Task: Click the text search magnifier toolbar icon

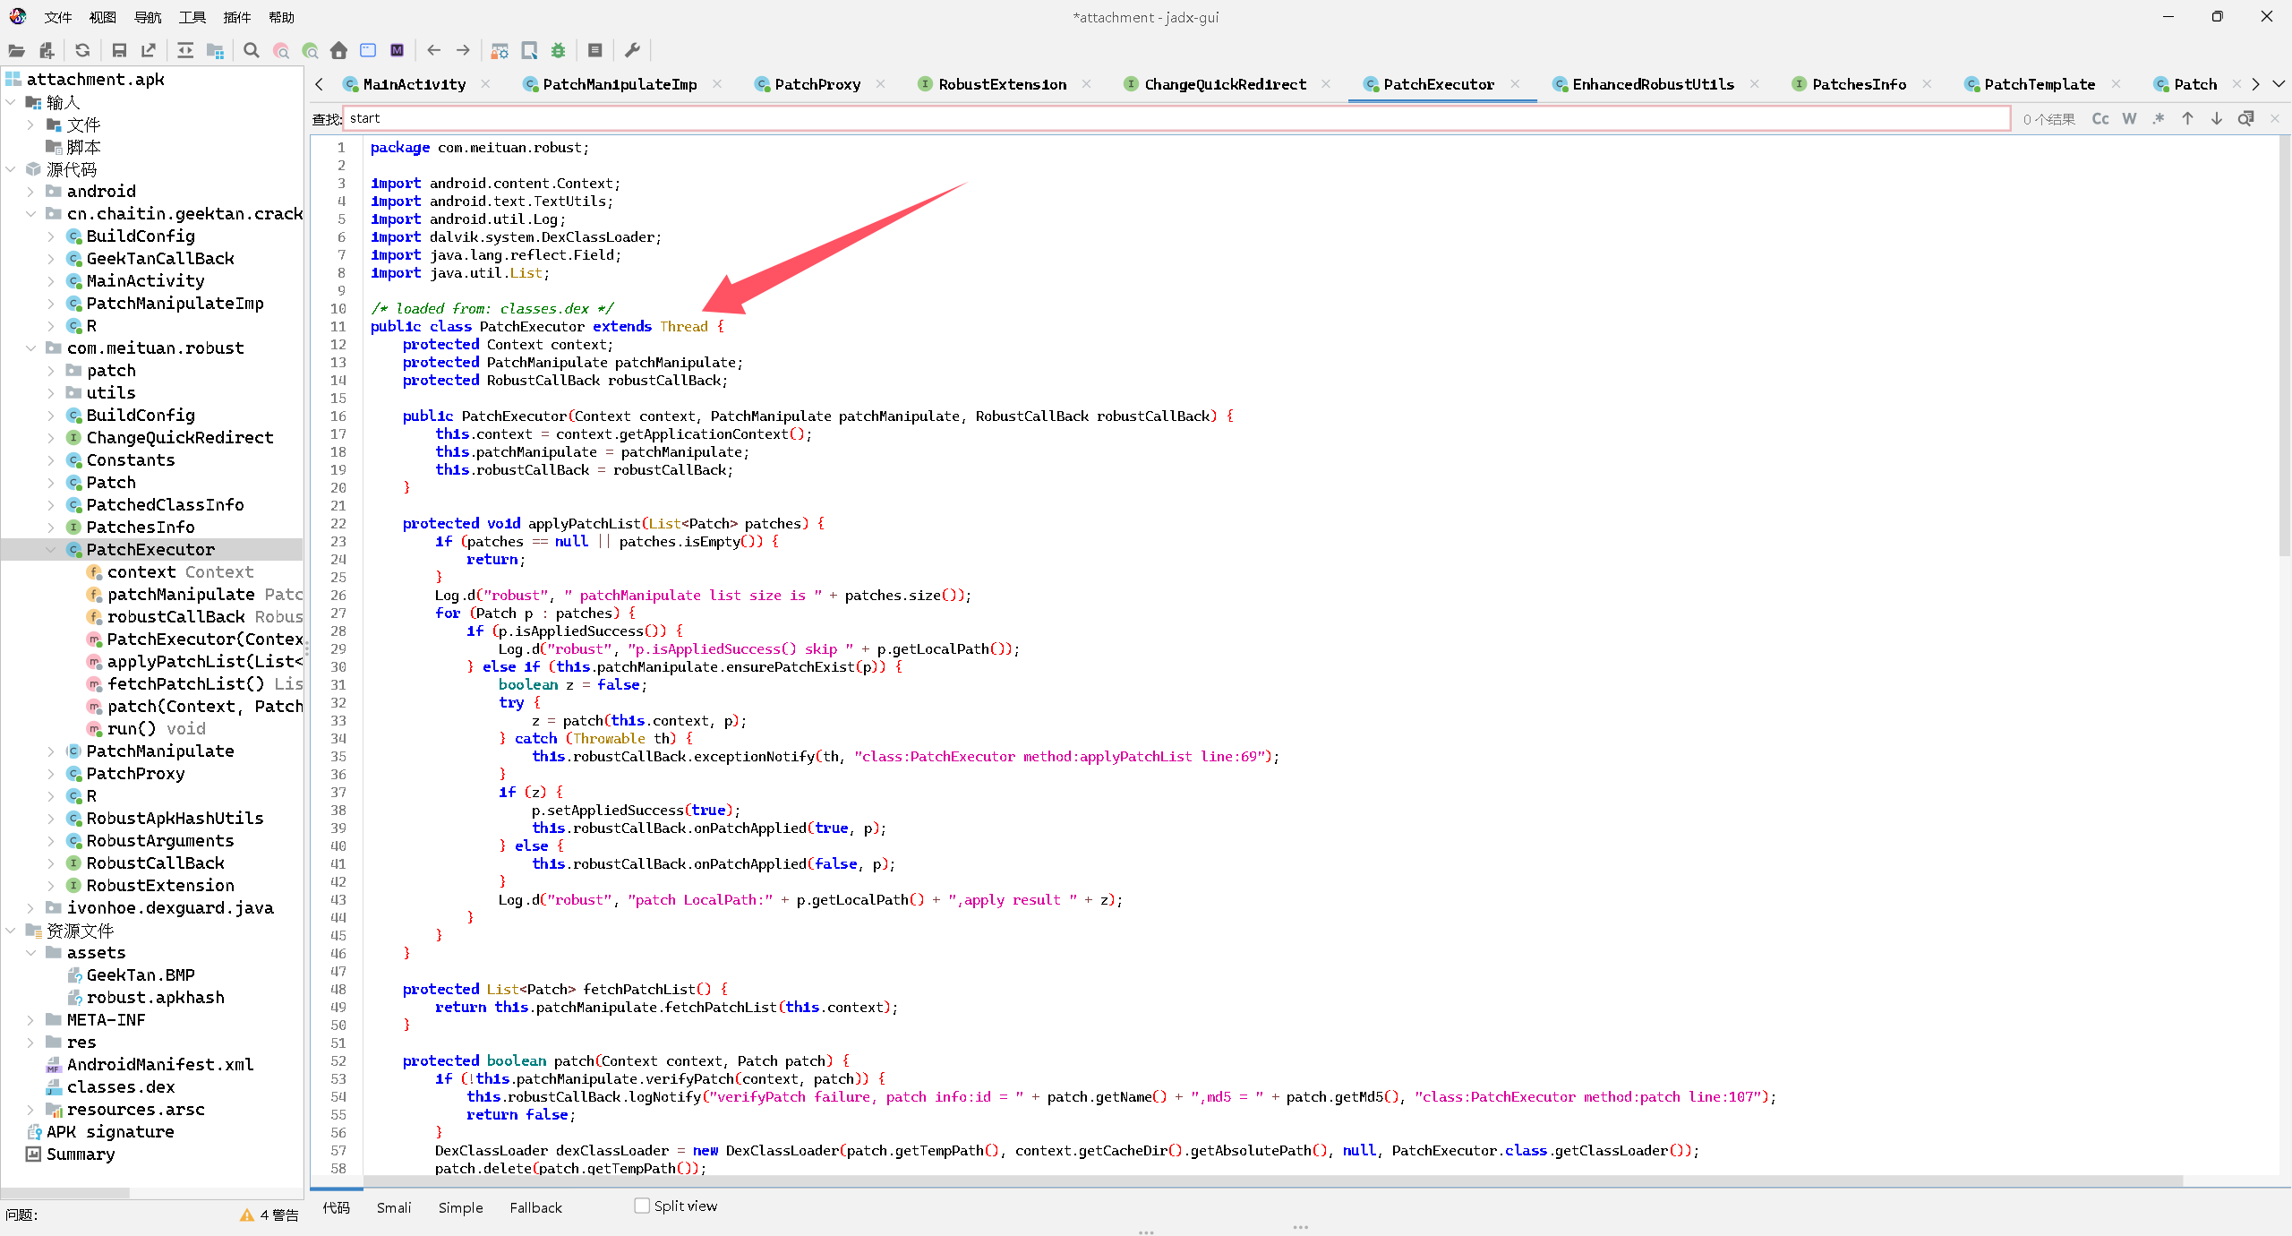Action: pos(252,51)
